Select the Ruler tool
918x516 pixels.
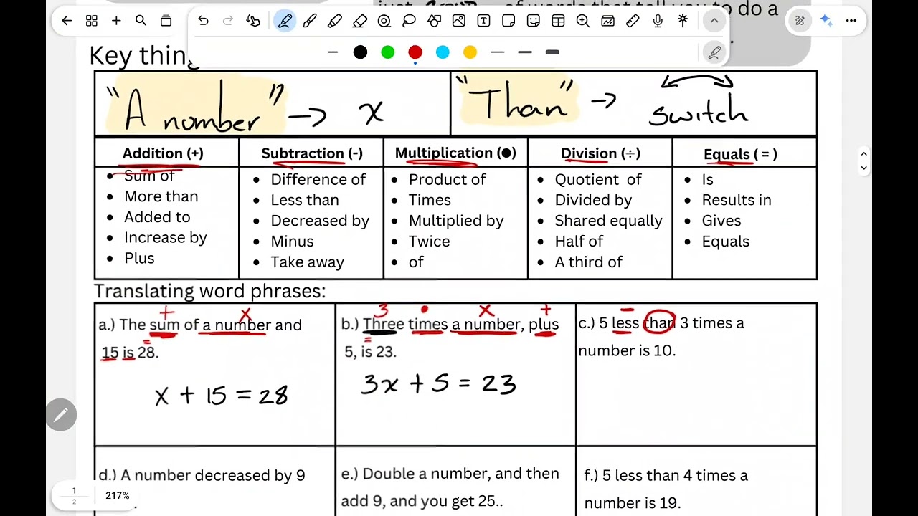633,21
